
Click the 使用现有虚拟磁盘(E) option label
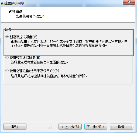click(25, 58)
